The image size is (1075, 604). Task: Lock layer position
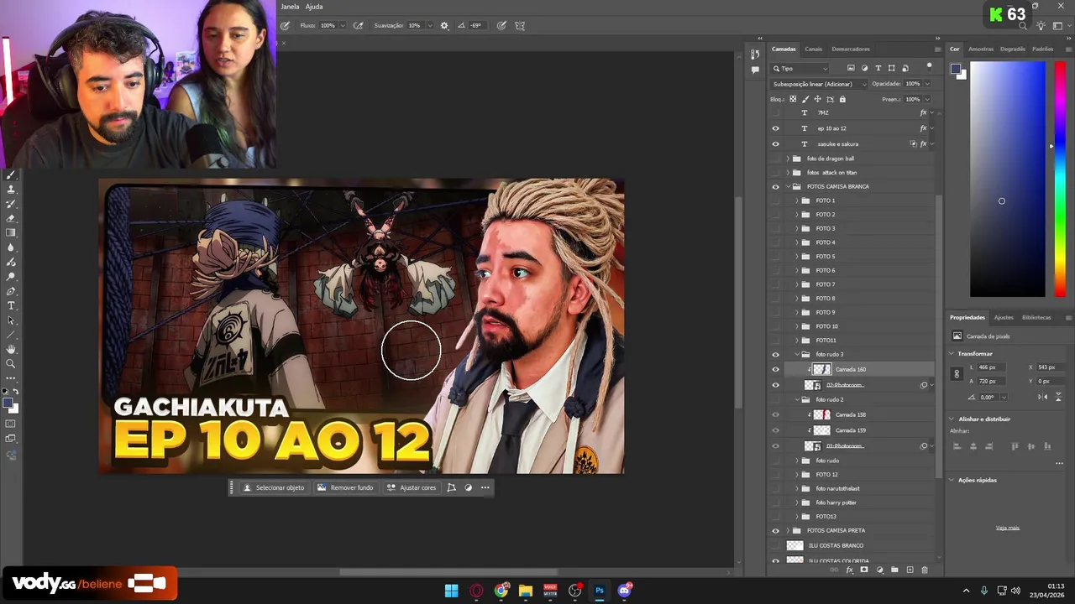tap(817, 99)
